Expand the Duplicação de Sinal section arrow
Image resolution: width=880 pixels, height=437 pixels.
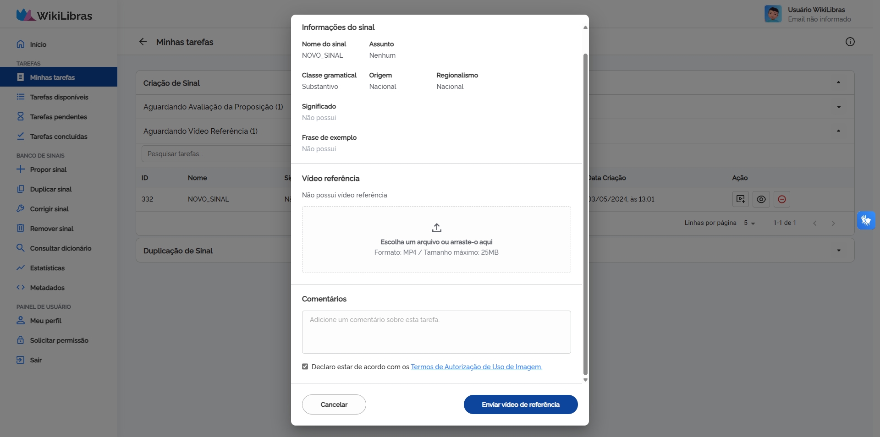pos(838,251)
